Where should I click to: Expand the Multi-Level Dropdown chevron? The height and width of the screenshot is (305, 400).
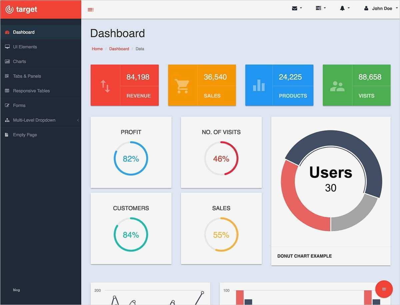(x=78, y=120)
